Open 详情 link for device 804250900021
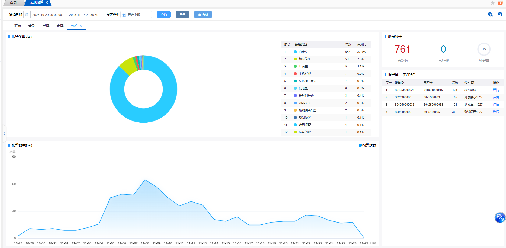Viewport: 506px width, 248px height. 496,90
